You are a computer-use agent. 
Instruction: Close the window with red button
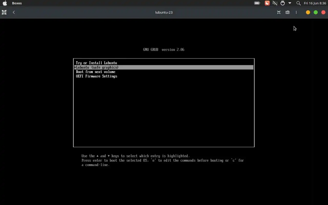point(323,12)
